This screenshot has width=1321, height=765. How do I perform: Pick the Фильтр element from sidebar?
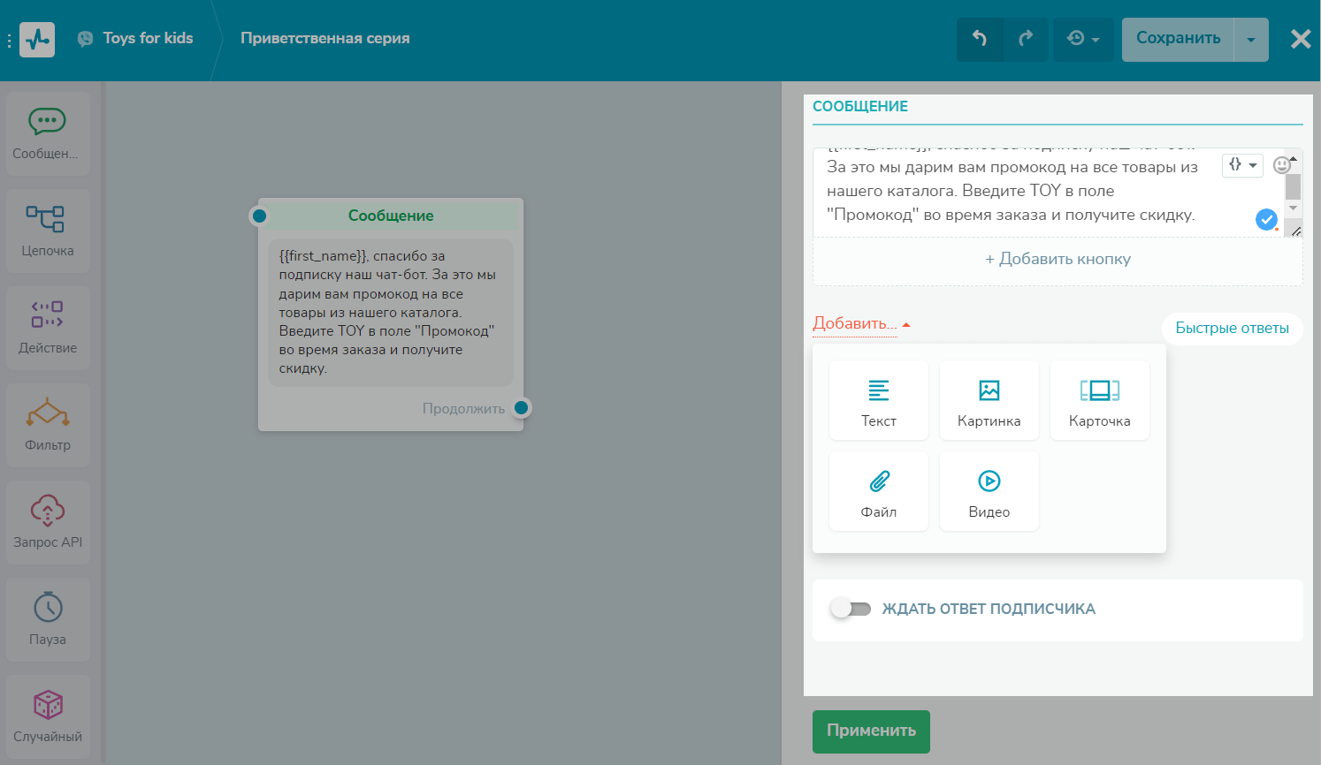(x=48, y=425)
